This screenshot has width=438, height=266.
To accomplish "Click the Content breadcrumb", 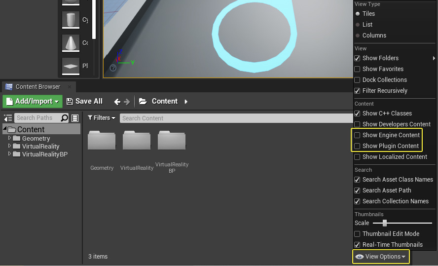I will coord(165,101).
